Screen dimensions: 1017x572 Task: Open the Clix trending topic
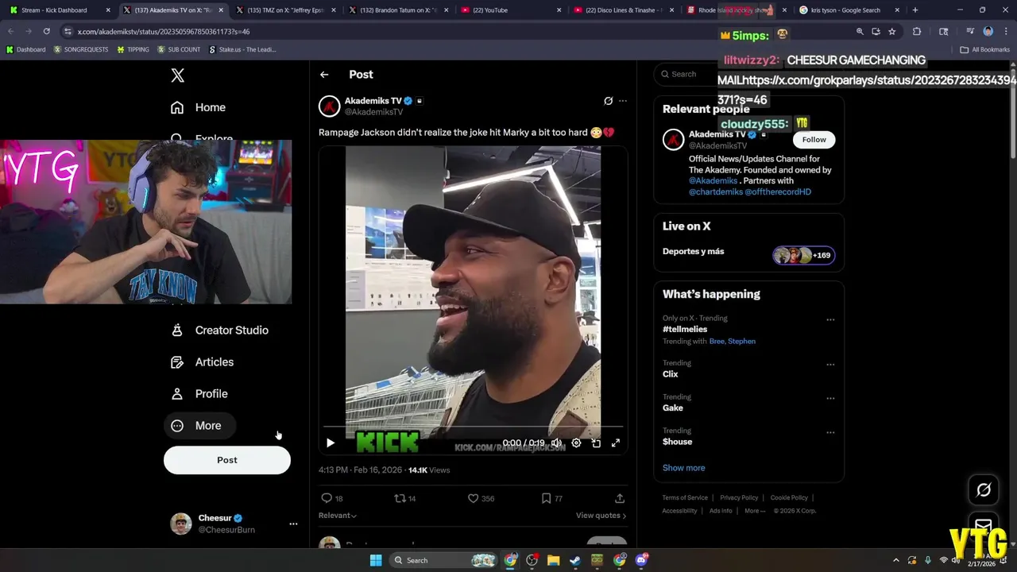pyautogui.click(x=671, y=374)
